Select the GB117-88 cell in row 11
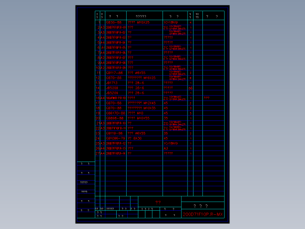This screenshot has height=229, width=305. click(114, 73)
